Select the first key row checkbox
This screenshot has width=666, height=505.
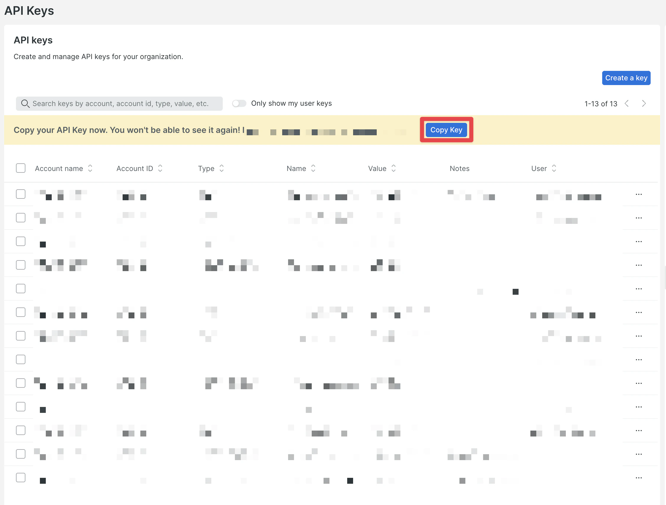pyautogui.click(x=20, y=194)
